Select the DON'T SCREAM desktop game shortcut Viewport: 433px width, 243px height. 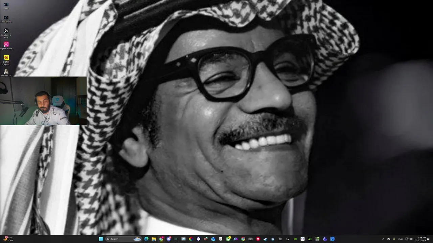6,60
